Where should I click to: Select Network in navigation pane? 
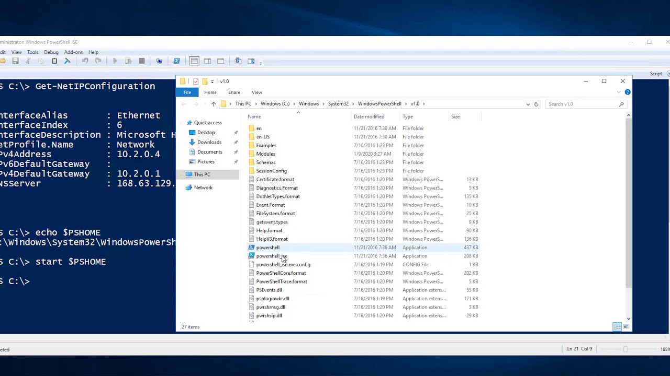(x=203, y=187)
